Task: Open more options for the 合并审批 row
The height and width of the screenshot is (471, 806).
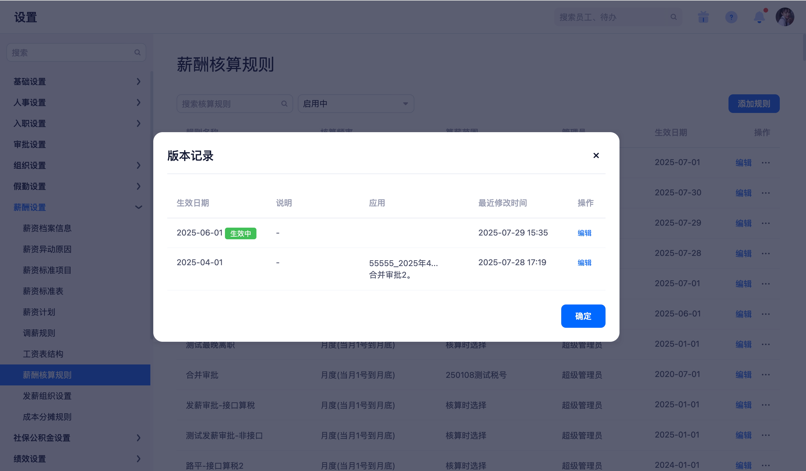Action: 766,374
